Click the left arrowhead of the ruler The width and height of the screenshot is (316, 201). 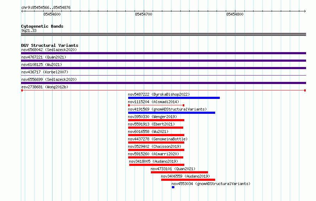pyautogui.click(x=22, y=11)
